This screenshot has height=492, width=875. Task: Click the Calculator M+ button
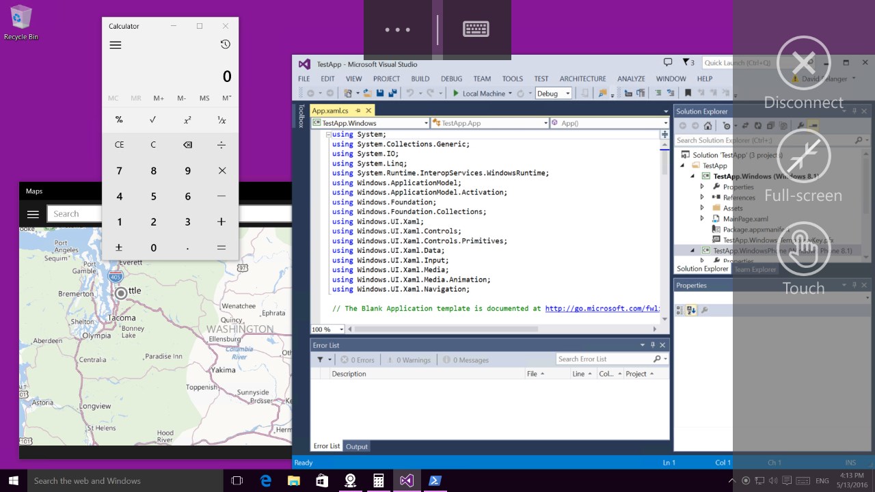159,98
